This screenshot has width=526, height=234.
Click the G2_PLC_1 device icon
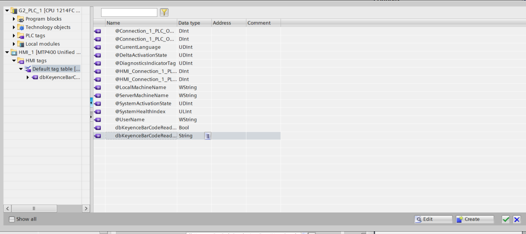pos(14,10)
